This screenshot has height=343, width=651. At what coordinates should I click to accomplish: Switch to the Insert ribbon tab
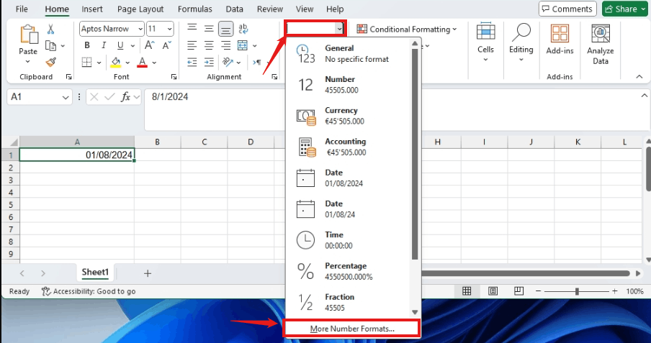[x=91, y=9]
